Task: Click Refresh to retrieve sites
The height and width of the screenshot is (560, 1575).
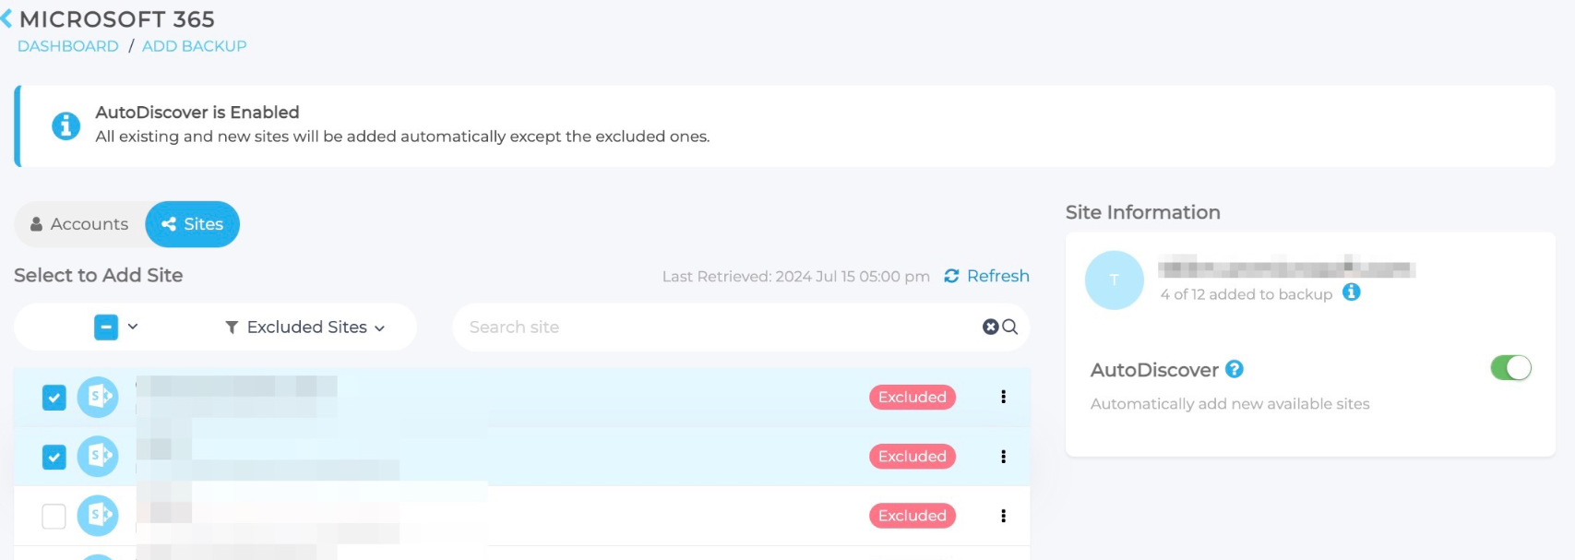Action: [986, 276]
